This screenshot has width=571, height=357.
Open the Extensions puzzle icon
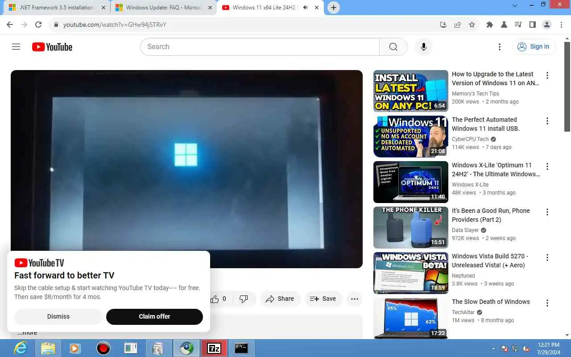pos(489,25)
